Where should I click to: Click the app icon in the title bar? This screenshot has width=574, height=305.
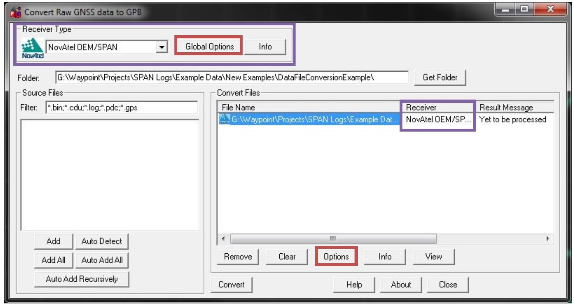pos(16,12)
